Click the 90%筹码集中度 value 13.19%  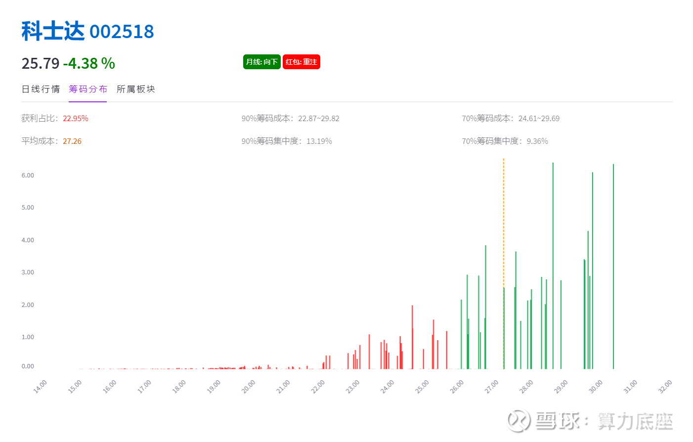(319, 141)
